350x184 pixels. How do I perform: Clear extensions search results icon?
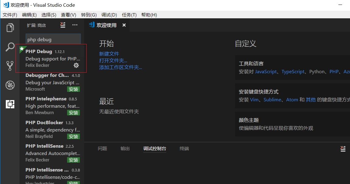(x=63, y=25)
